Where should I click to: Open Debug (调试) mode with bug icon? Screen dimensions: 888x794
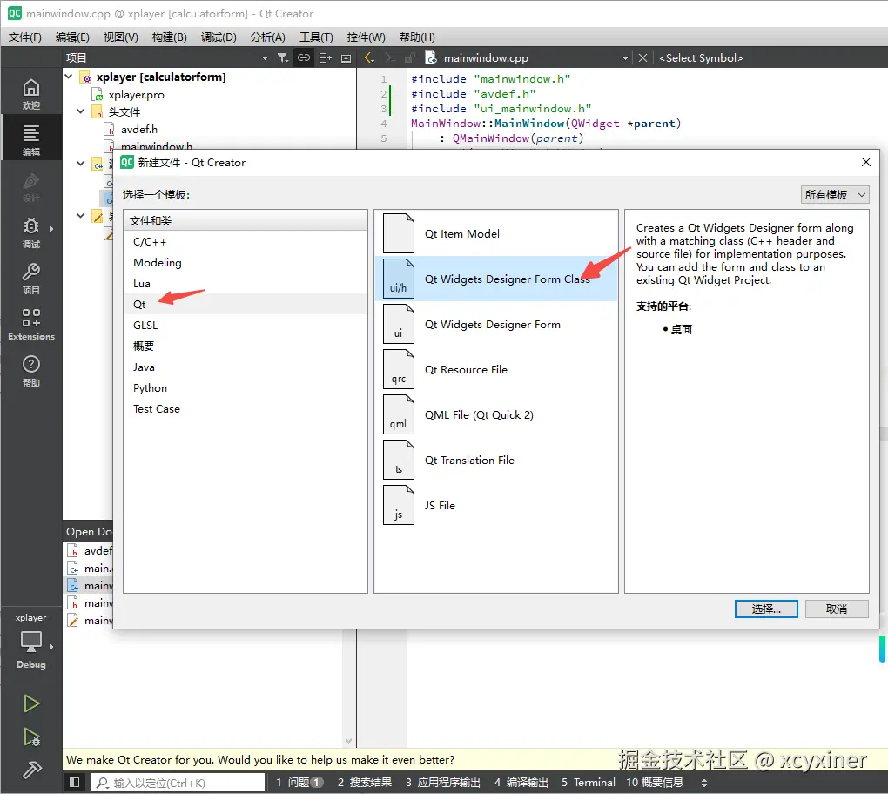pyautogui.click(x=31, y=232)
